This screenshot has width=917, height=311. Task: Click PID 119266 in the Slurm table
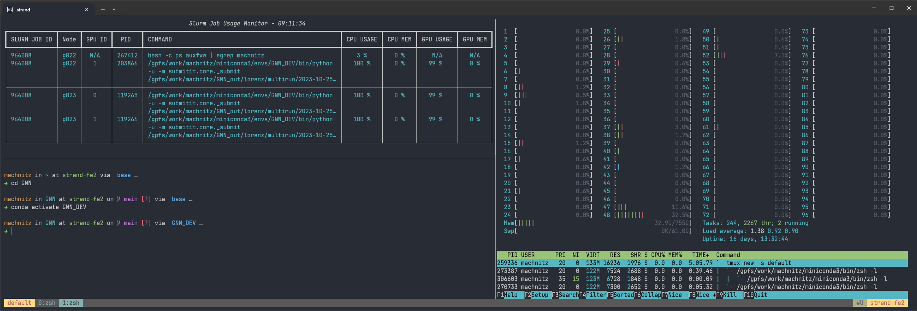coord(127,119)
